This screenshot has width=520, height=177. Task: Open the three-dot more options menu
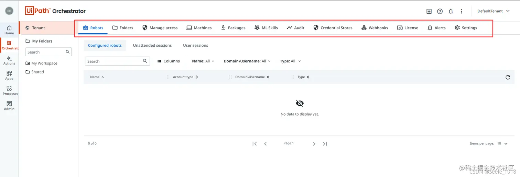click(x=462, y=11)
